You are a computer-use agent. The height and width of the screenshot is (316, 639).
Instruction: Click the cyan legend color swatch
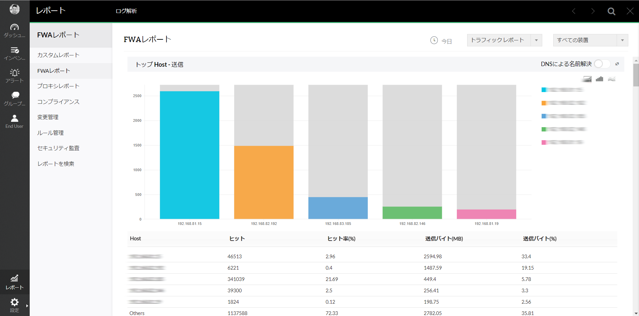coord(544,90)
